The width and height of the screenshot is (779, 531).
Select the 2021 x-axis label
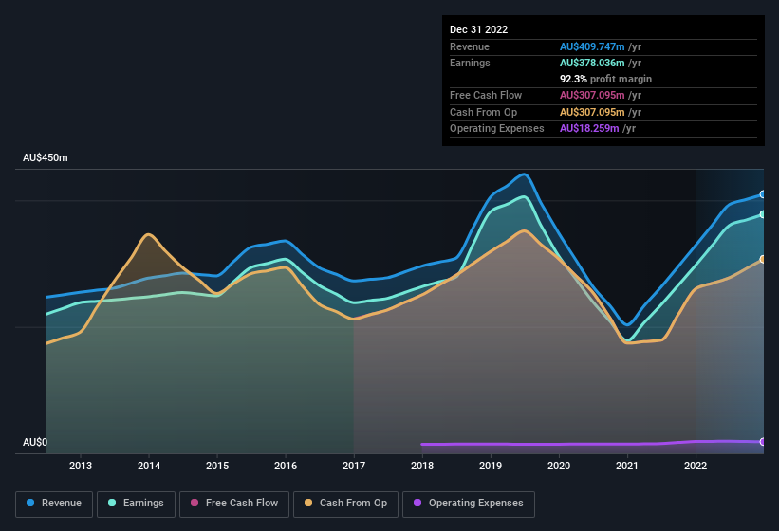click(x=627, y=466)
